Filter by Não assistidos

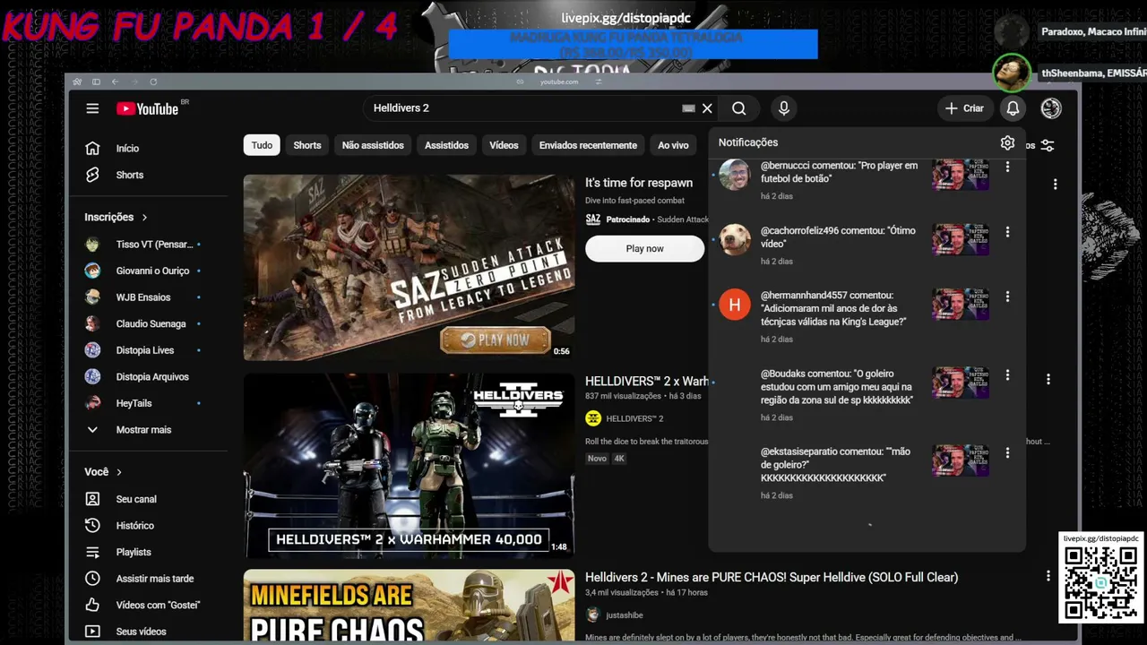point(373,145)
